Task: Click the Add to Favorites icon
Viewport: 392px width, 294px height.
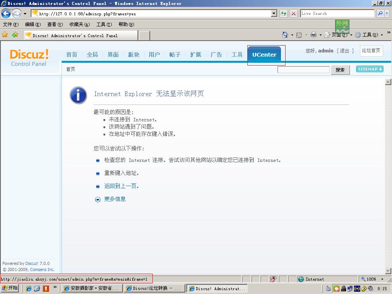Action: pos(15,35)
